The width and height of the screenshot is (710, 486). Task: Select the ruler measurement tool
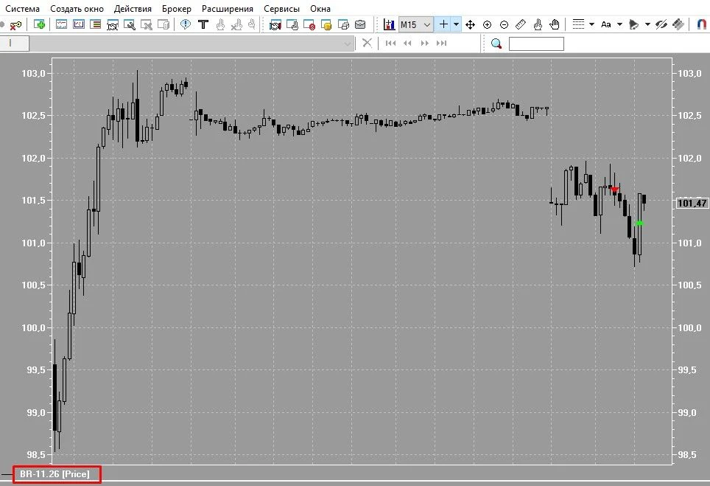521,24
